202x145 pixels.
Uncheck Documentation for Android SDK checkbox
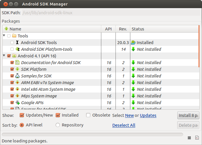tap(12, 62)
